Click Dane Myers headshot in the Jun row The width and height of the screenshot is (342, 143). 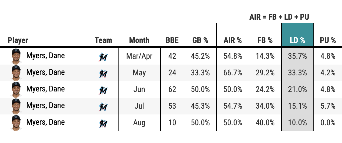17,90
